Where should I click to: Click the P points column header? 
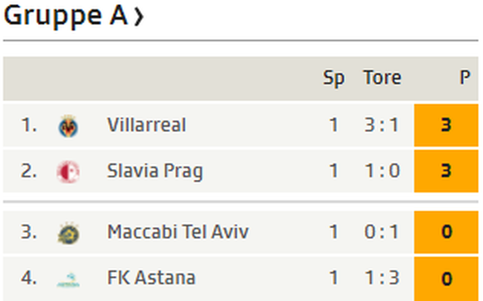(x=465, y=77)
